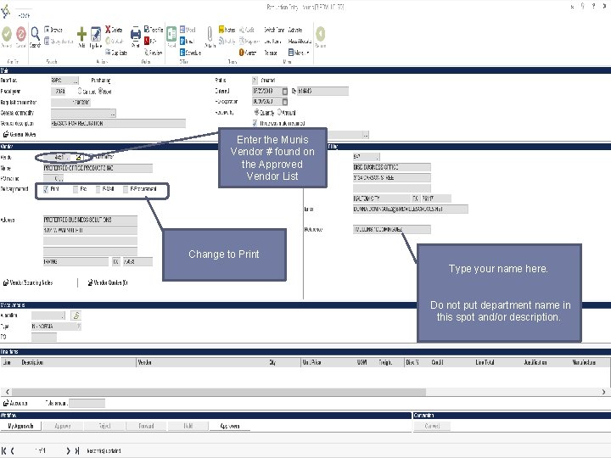Click the green Add plus icon
The width and height of the screenshot is (611, 458).
(x=81, y=34)
